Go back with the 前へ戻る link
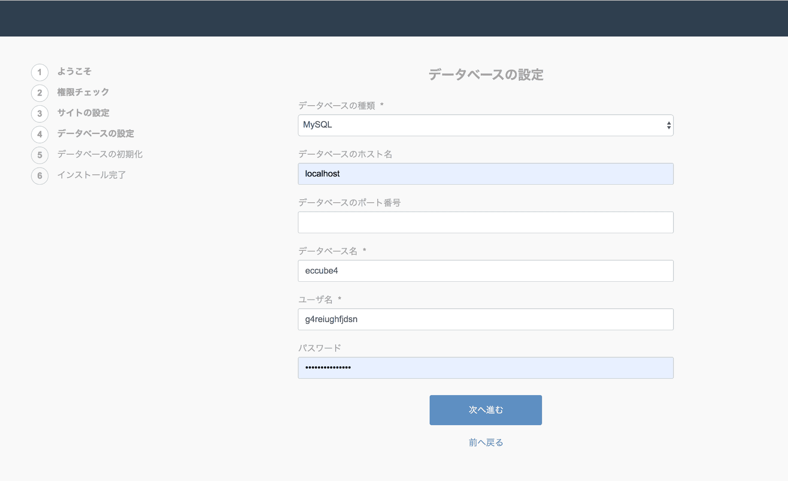The image size is (788, 481). (486, 442)
